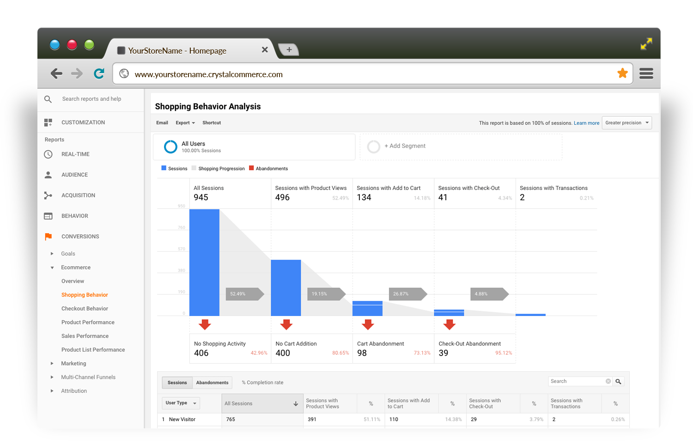Click the Behavior window icon

pyautogui.click(x=48, y=216)
